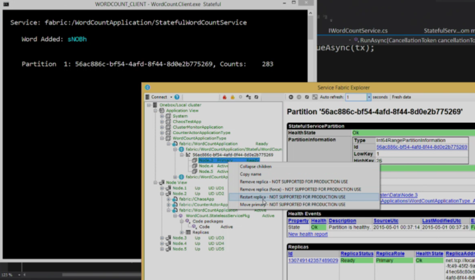475x280 pixels.
Task: Click the red flame toolbar icon
Action: pyautogui.click(x=224, y=97)
